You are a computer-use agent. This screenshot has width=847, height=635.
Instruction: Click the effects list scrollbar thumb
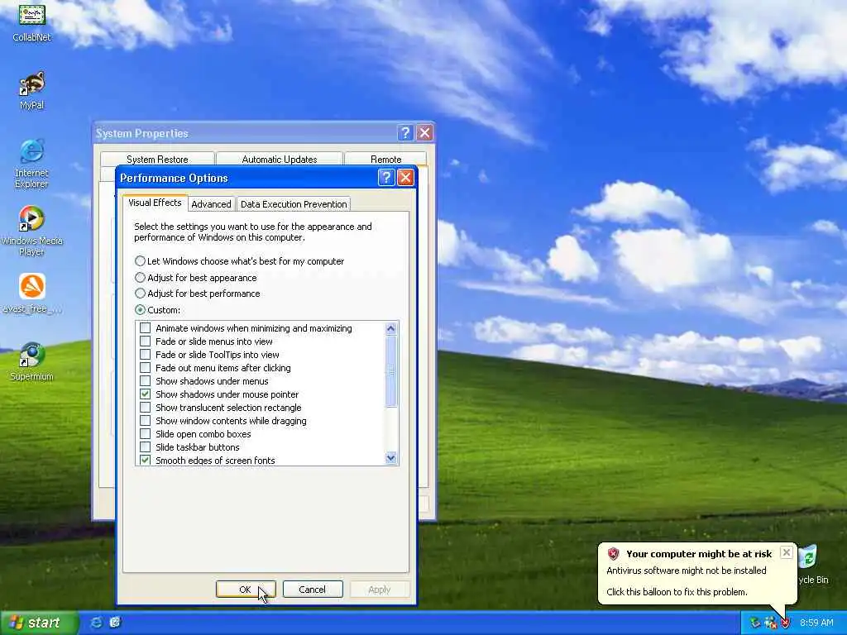391,371
